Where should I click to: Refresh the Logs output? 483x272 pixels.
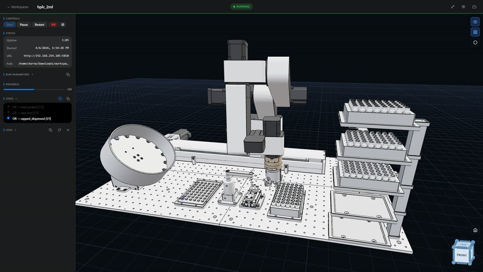click(x=59, y=130)
